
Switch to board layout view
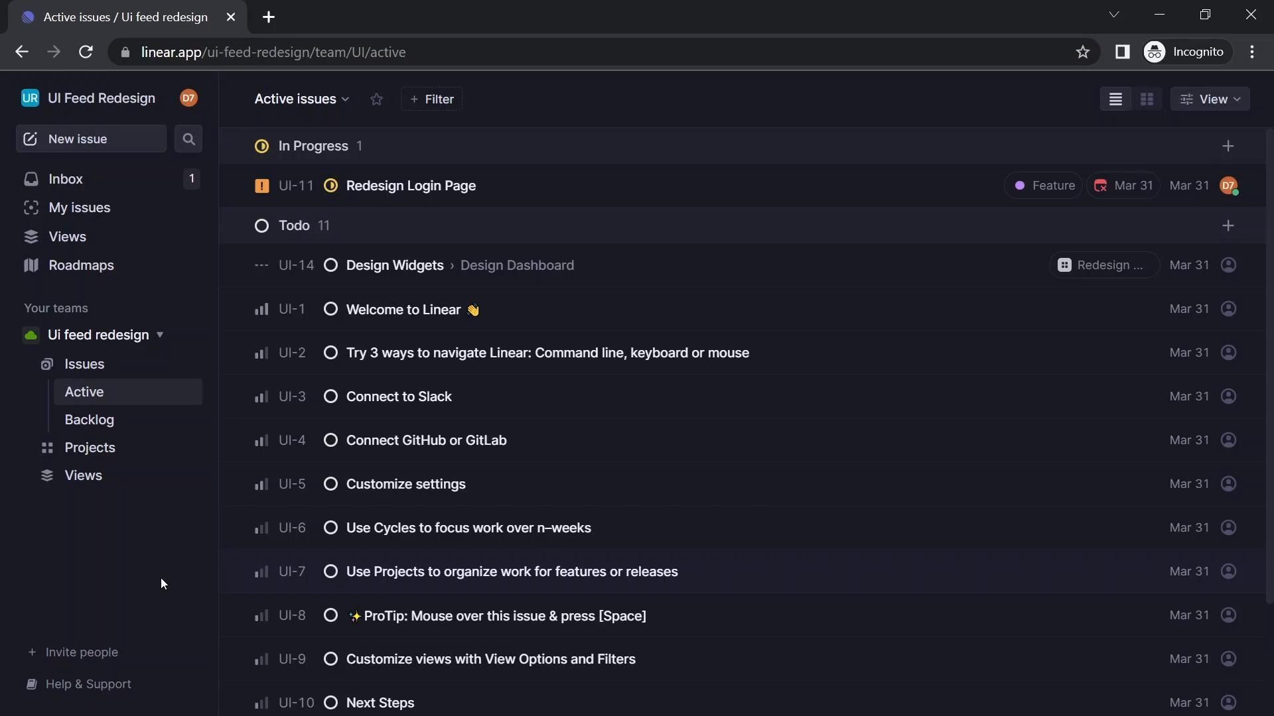coord(1147,99)
